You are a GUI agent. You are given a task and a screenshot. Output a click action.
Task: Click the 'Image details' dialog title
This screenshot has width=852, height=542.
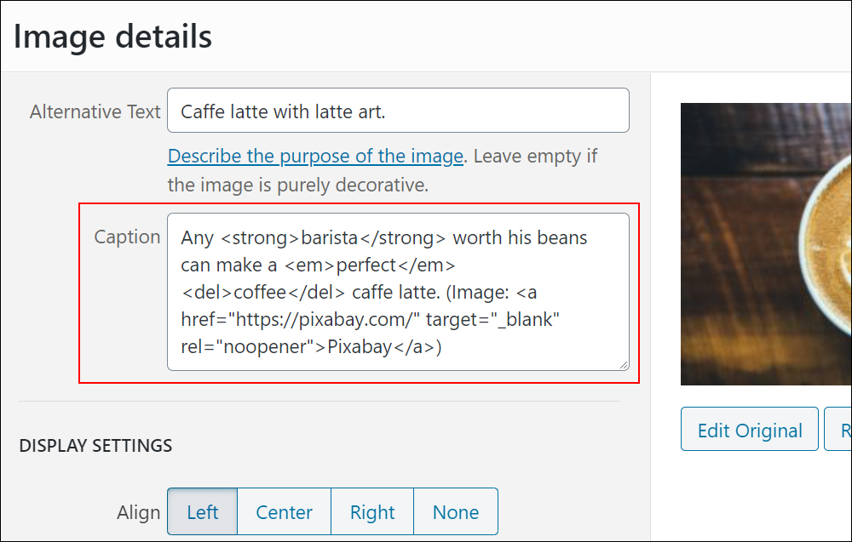[x=112, y=37]
